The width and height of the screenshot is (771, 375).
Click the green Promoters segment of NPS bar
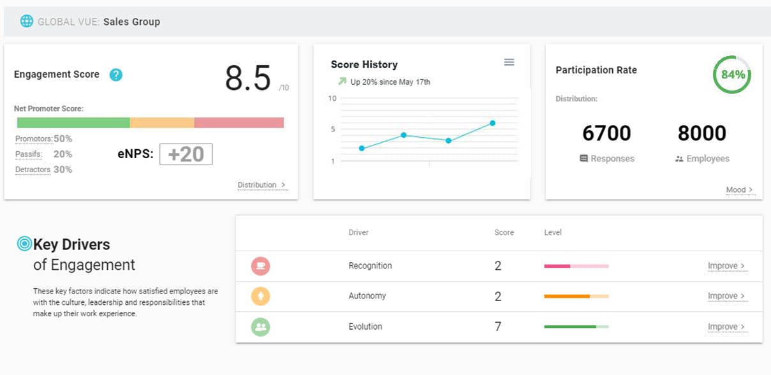pyautogui.click(x=73, y=123)
